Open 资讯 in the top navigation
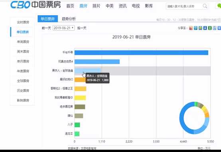221x152 pixels. pyautogui.click(x=122, y=6)
